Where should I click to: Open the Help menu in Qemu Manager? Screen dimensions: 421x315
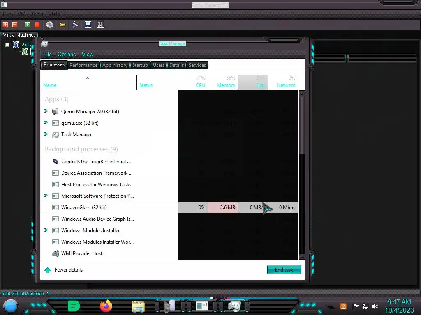(x=55, y=14)
